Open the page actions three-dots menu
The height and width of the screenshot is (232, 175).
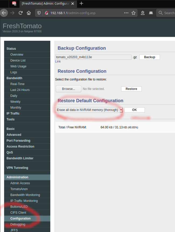(x=126, y=13)
